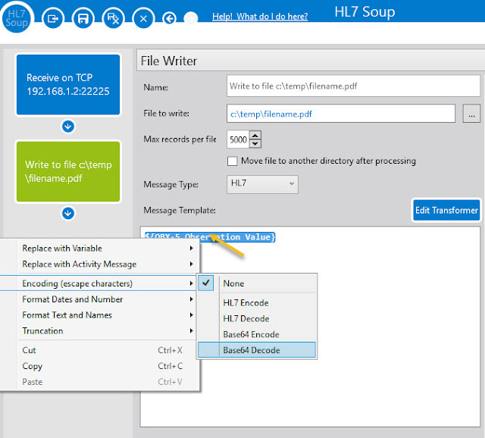This screenshot has height=438, width=485.
Task: Click the File to write path field
Action: (341, 114)
